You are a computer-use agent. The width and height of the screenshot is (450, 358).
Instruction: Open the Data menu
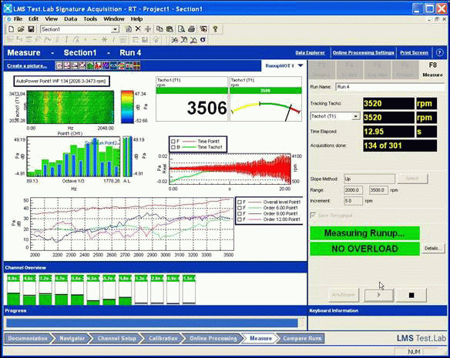click(x=71, y=19)
